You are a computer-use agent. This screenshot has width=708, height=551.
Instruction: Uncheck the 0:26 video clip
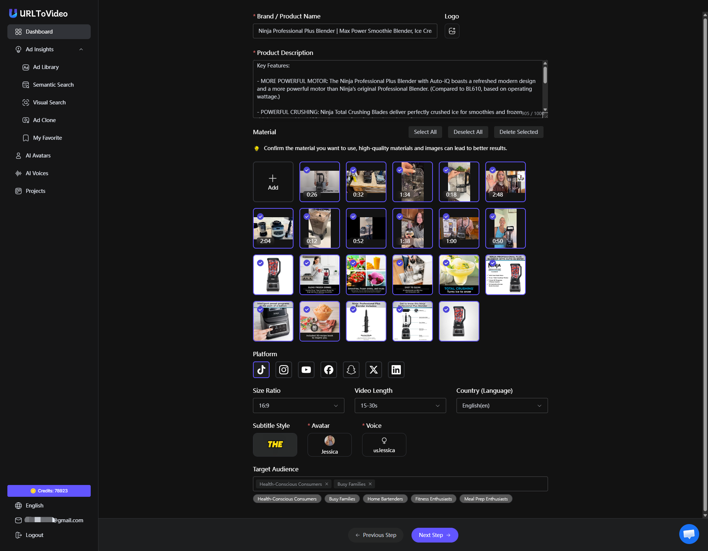(x=306, y=170)
